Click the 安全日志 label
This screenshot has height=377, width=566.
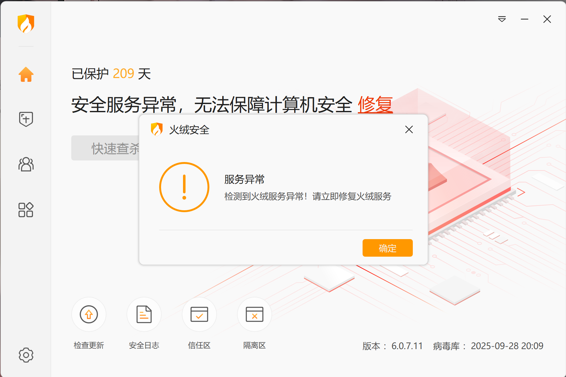pos(144,345)
